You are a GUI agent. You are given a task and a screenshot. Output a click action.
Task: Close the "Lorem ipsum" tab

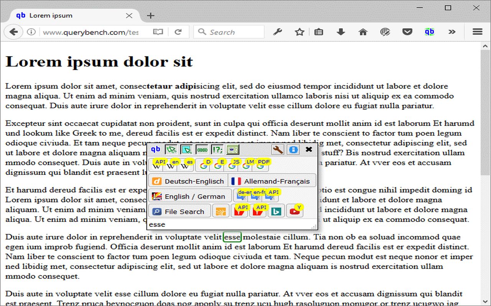point(129,16)
